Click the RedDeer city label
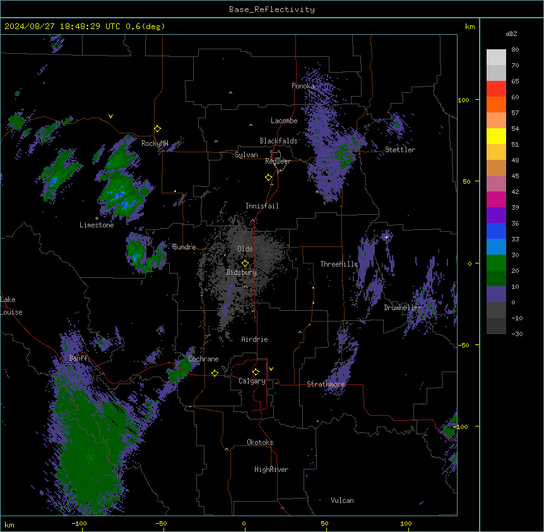This screenshot has height=532, width=544. 278,161
